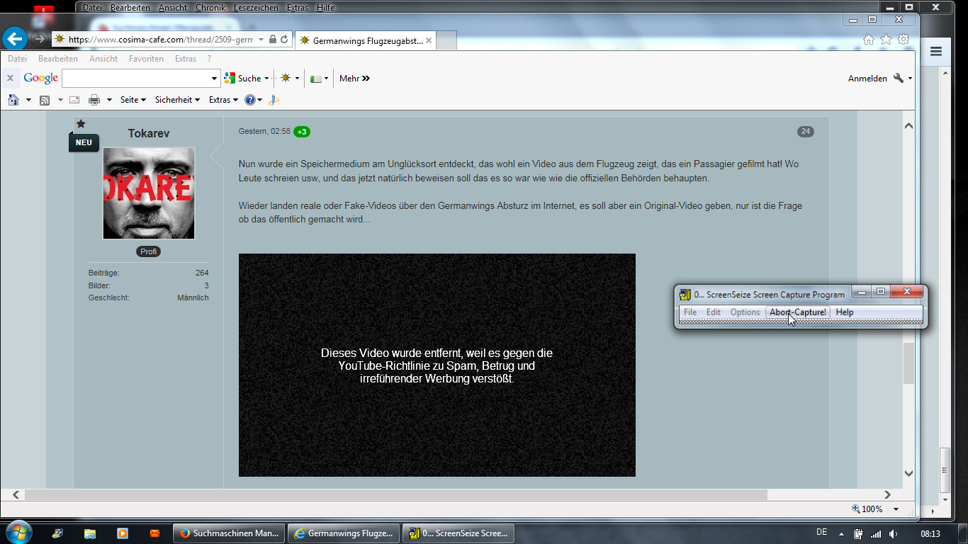Open the Options menu in ScreenSeize
The height and width of the screenshot is (544, 968).
pyautogui.click(x=745, y=312)
